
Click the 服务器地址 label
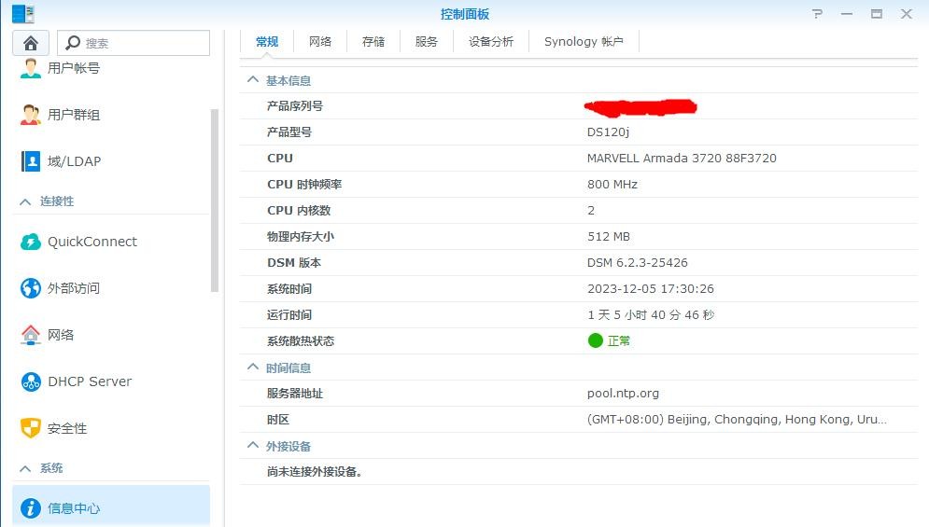294,394
